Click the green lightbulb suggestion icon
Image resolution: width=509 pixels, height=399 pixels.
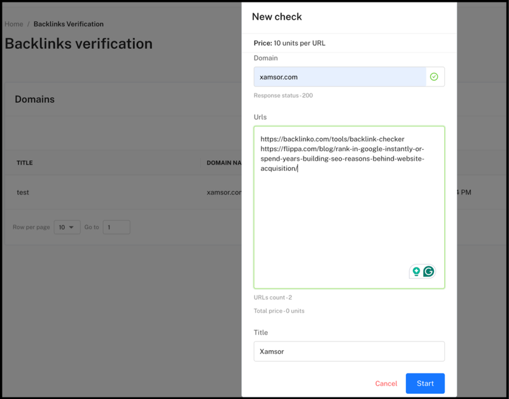click(416, 271)
